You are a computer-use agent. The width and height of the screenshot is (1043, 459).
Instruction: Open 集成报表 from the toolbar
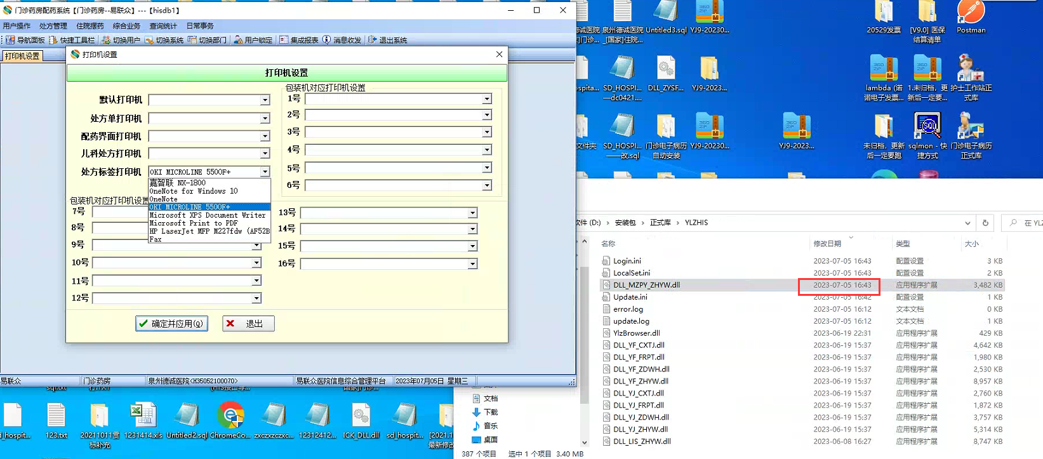298,40
